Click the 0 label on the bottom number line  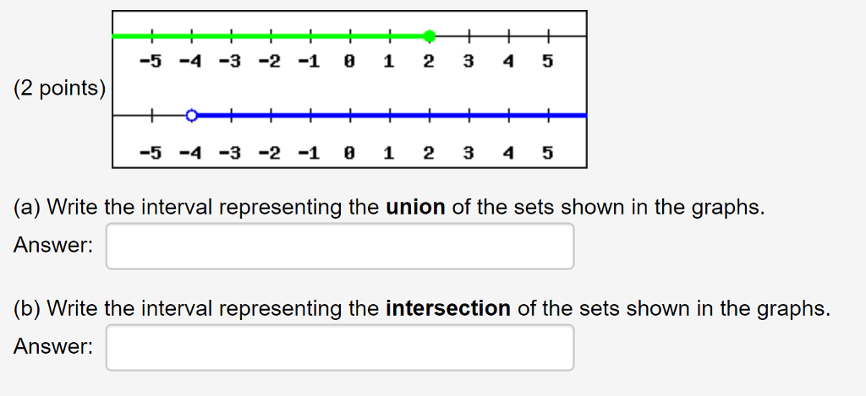pyautogui.click(x=349, y=154)
